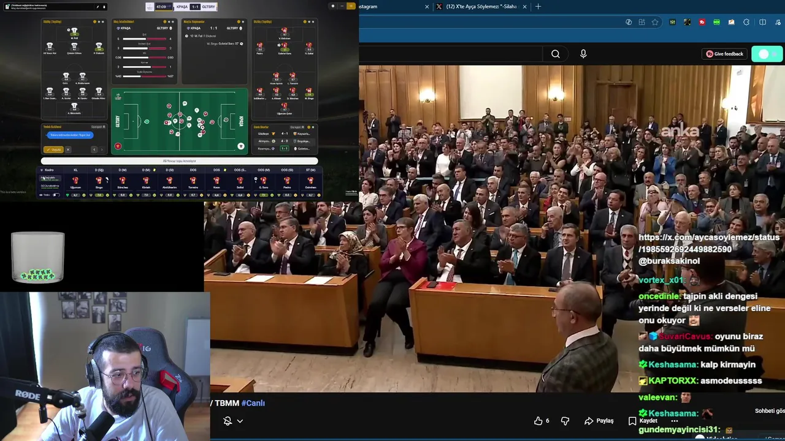Select the DOS column player Torreira
Viewport: 785px width, 441px height.
pyautogui.click(x=193, y=183)
